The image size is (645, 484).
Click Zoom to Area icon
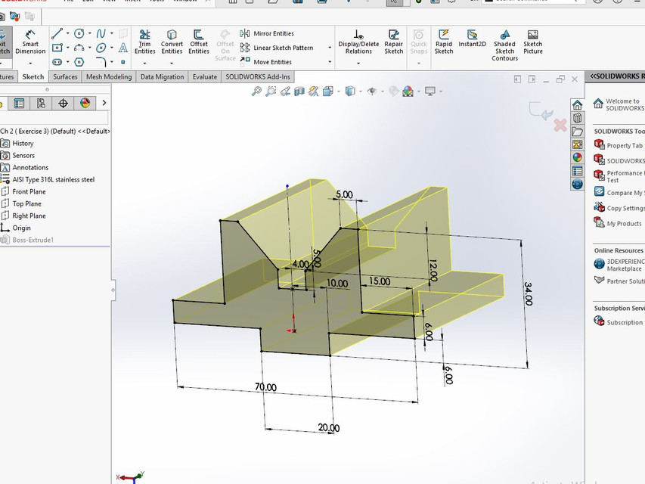coord(271,92)
